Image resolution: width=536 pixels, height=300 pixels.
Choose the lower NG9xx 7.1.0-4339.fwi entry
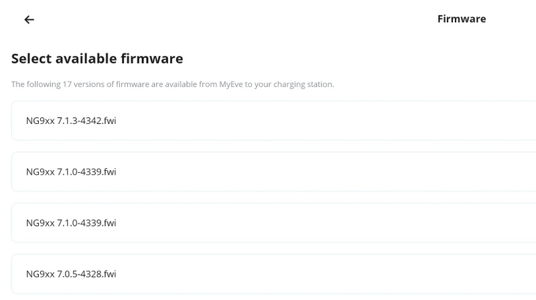71,222
